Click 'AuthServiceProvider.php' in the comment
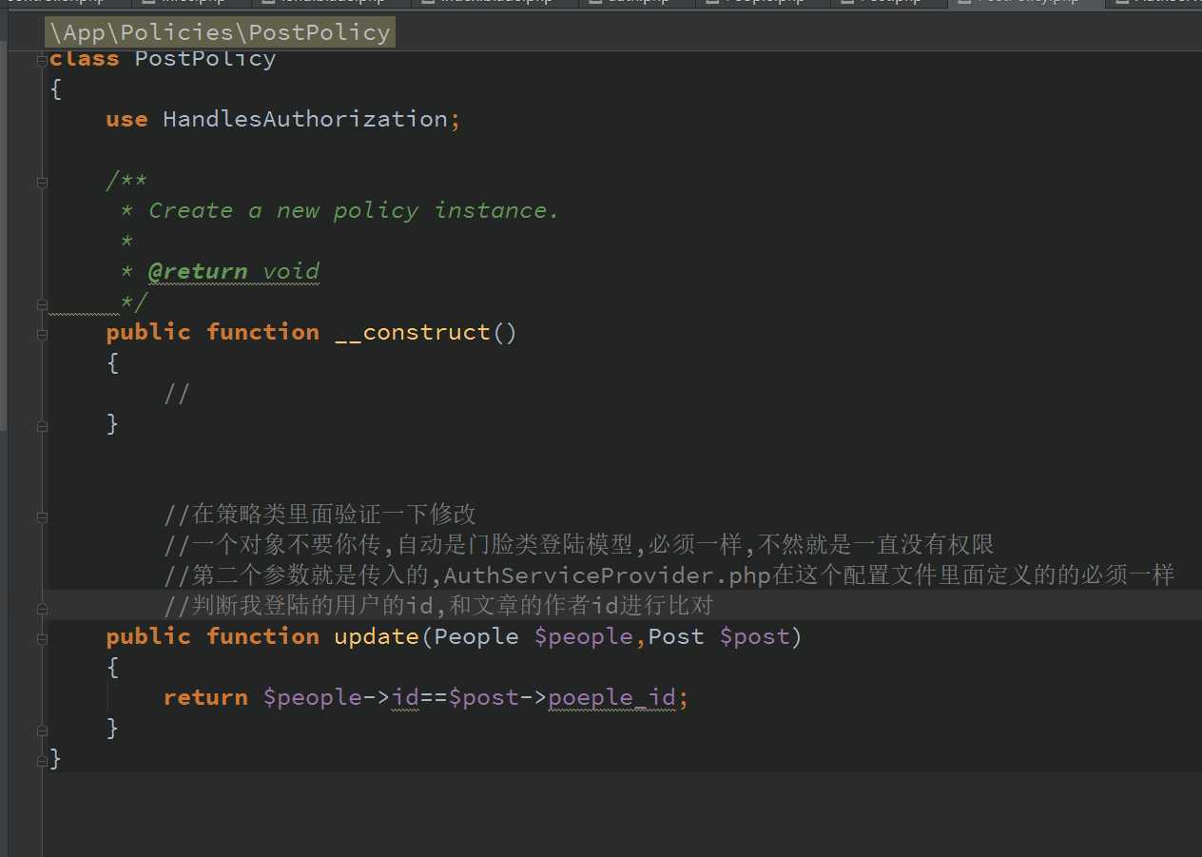Image resolution: width=1202 pixels, height=857 pixels. pyautogui.click(x=607, y=575)
